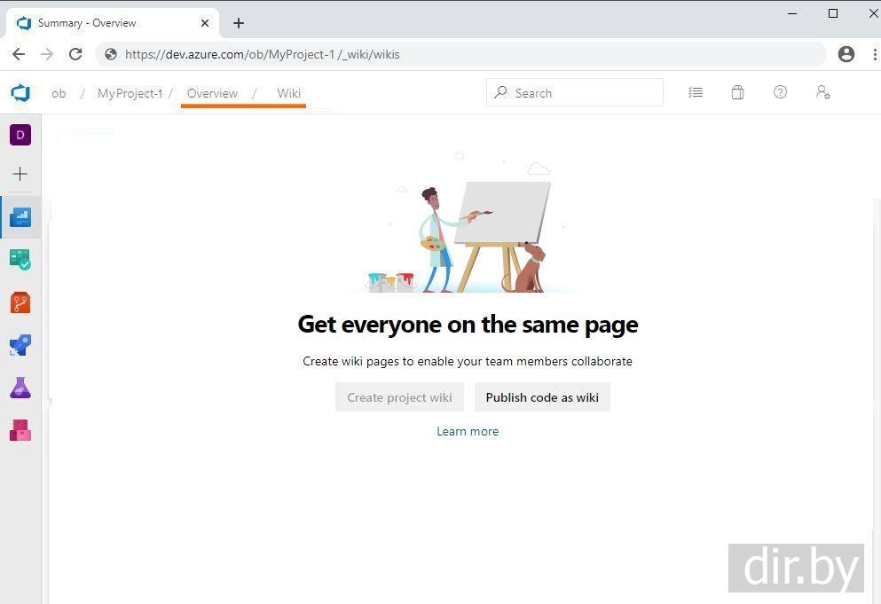Select the Summary - Overview browser tab
881x604 pixels.
click(x=113, y=23)
